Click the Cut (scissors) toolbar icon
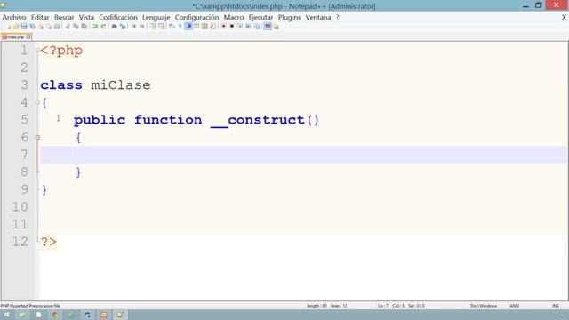The image size is (569, 320). pyautogui.click(x=68, y=27)
